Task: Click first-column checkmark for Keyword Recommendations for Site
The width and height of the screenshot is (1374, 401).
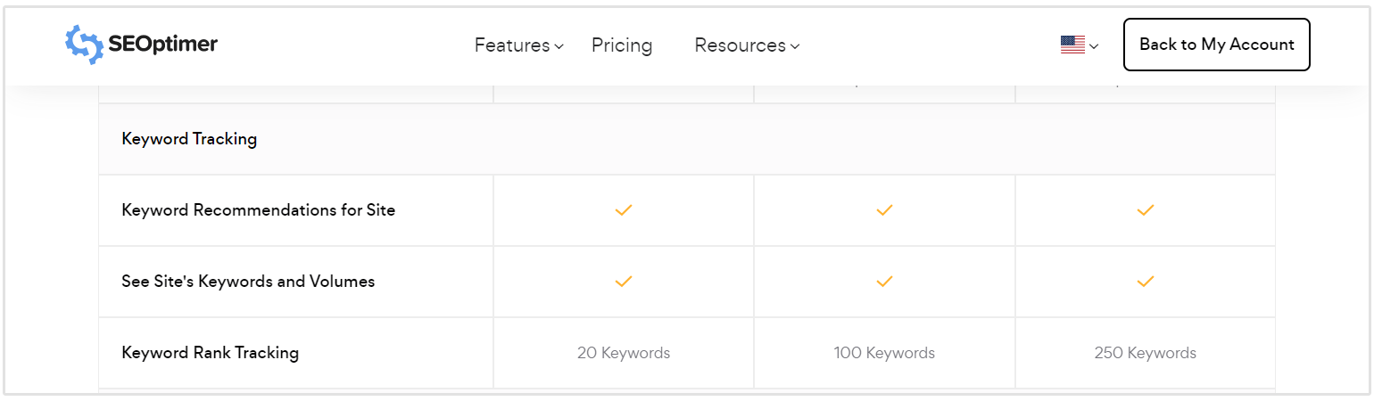Action: [x=624, y=210]
